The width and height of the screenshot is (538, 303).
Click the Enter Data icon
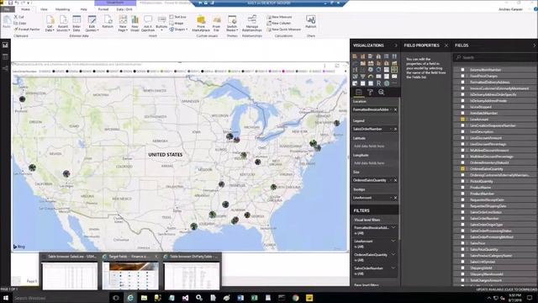click(x=76, y=24)
